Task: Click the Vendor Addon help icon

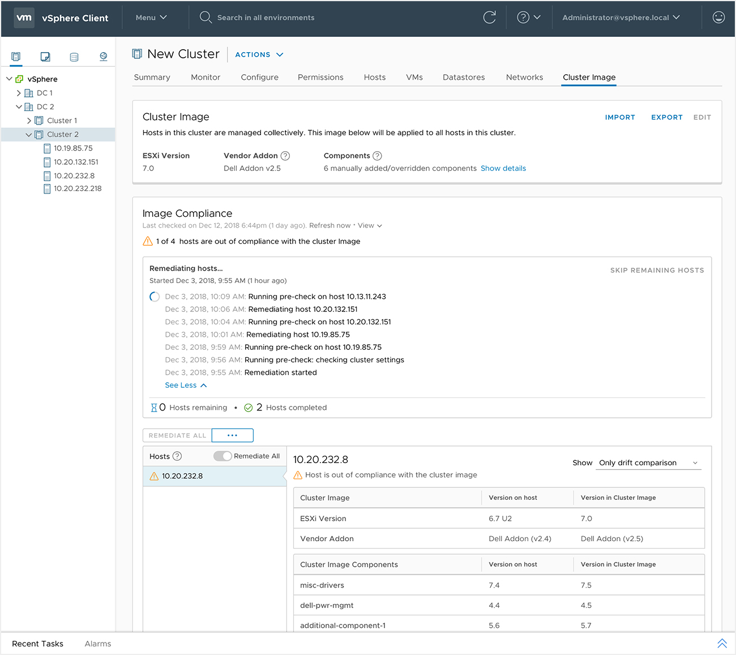Action: [x=285, y=156]
